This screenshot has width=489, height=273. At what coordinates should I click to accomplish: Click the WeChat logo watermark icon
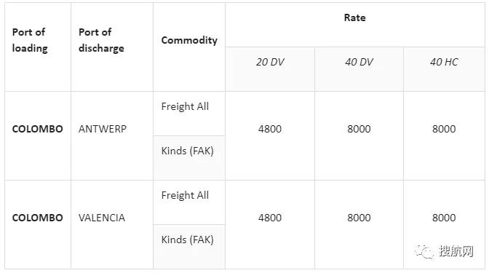click(424, 251)
